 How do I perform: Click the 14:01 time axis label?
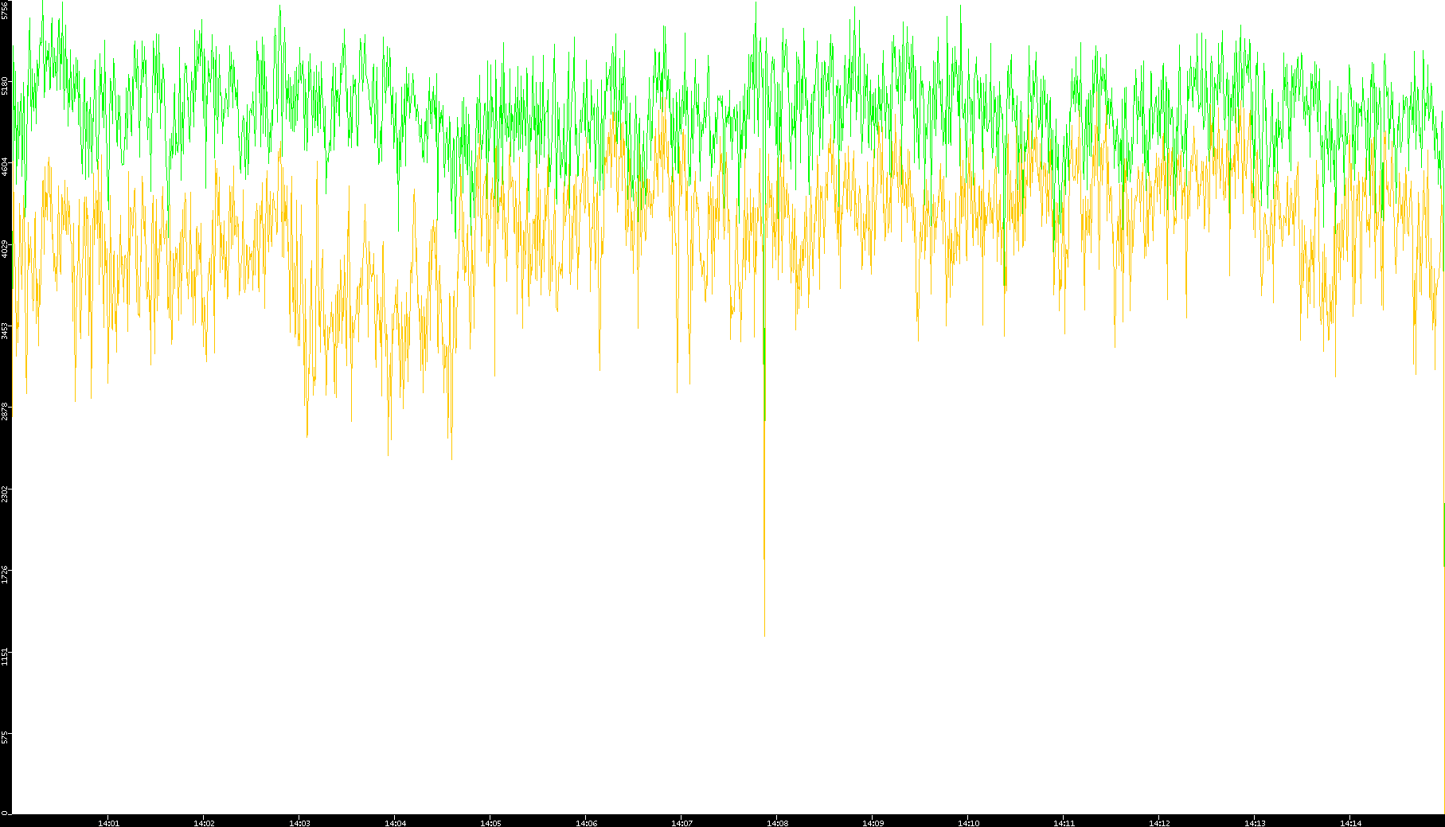pos(108,823)
